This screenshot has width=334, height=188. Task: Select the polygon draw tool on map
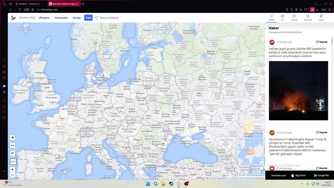coord(13,138)
